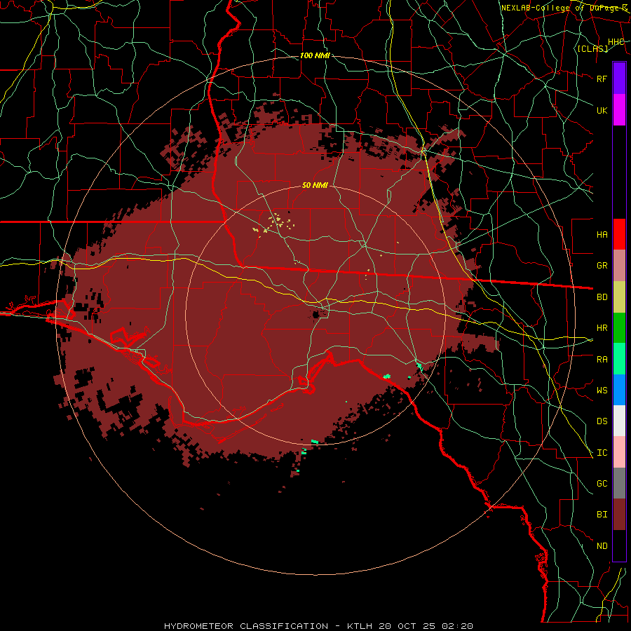Click the BD legend label
The image size is (631, 631).
pyautogui.click(x=602, y=297)
